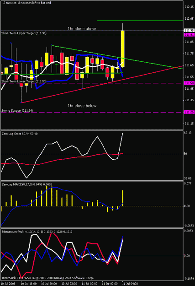The width and height of the screenshot is (195, 286).
Task: Click the stochastic 50 level label
Action: tap(185, 154)
